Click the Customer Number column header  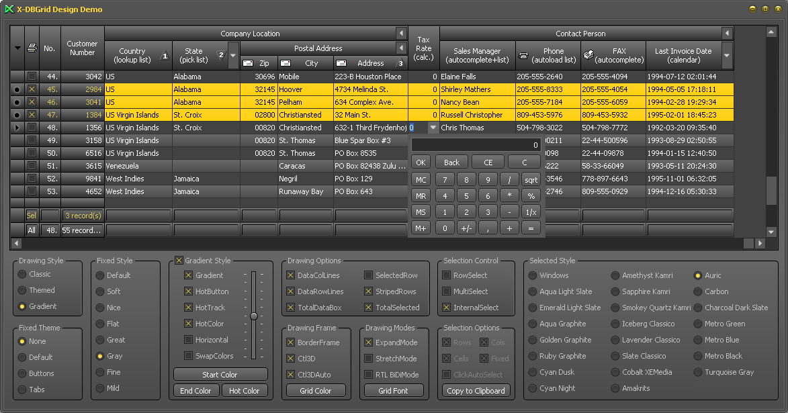(x=82, y=48)
